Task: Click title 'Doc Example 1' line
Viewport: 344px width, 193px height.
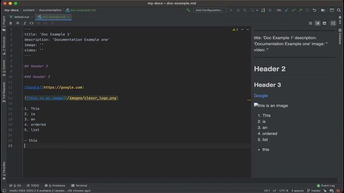Action: pos(48,34)
